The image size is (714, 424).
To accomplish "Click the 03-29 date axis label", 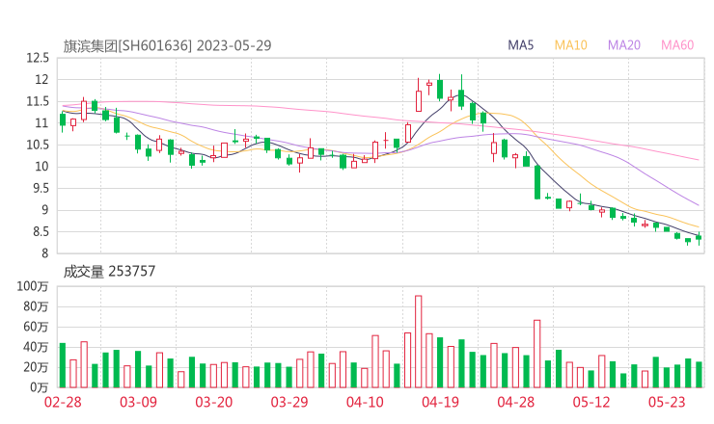I will [289, 402].
